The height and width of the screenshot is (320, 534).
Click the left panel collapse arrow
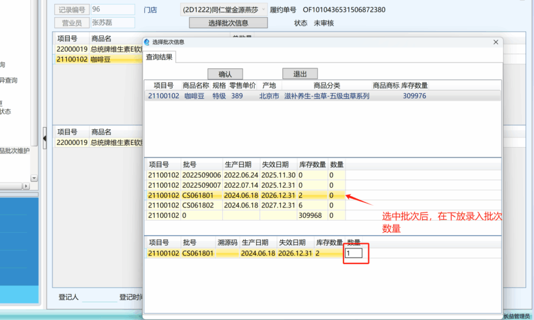click(44, 138)
